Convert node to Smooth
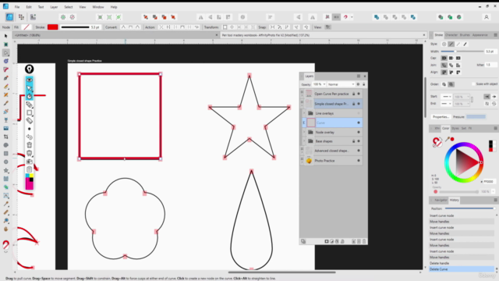499x281 pixels. pyautogui.click(x=130, y=27)
